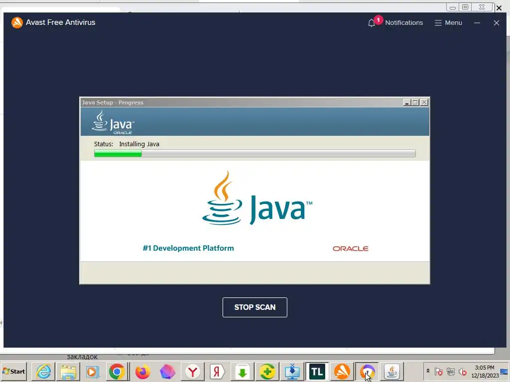This screenshot has width=510, height=382.
Task: Click the '#1 Development Platform' text
Action: 188,248
